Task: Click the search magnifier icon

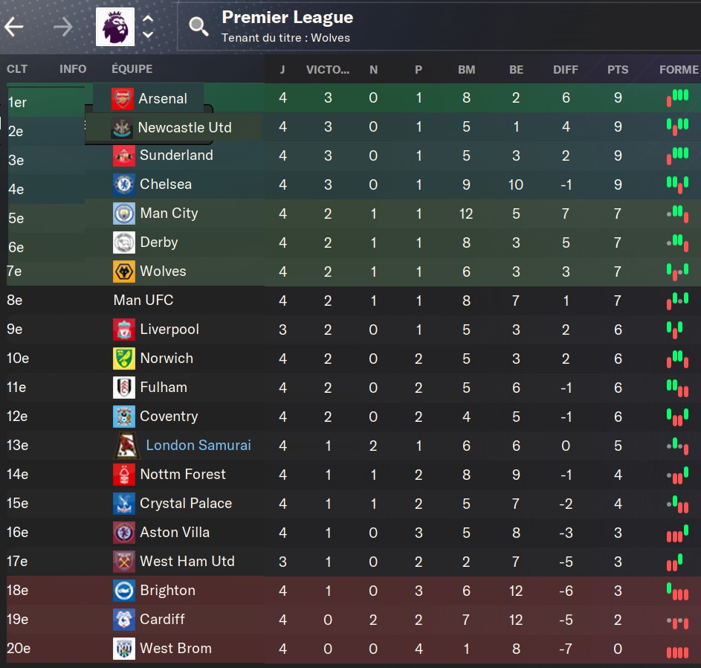Action: click(x=198, y=27)
